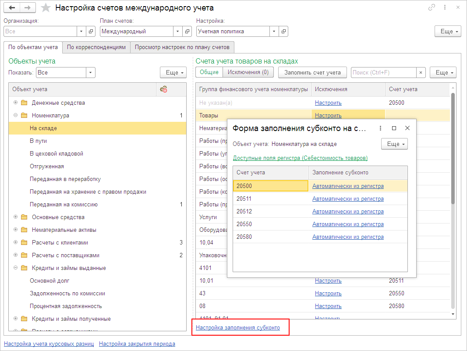This screenshot has width=467, height=351.
Task: Expand the Настройка dropdown with Учетная политика
Action: tap(274, 32)
